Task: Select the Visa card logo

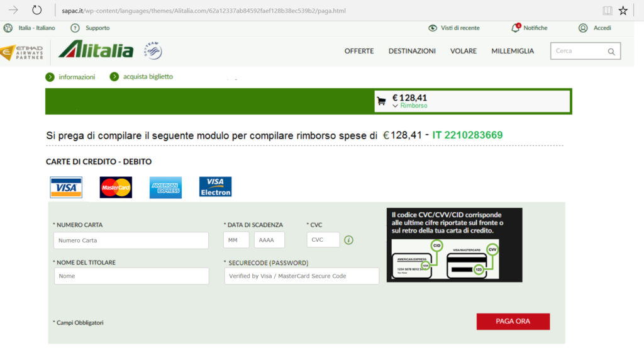Action: (66, 188)
